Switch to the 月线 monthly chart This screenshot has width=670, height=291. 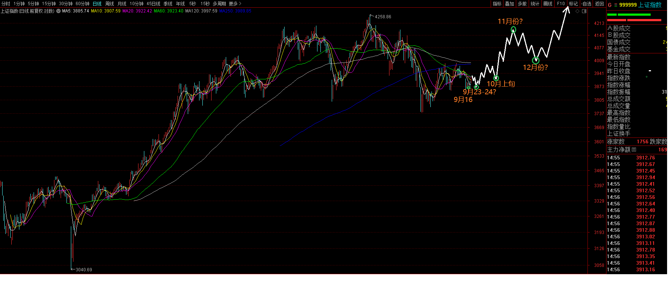(122, 4)
